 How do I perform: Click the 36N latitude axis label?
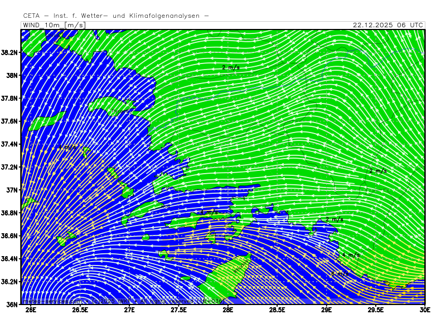click(12, 304)
